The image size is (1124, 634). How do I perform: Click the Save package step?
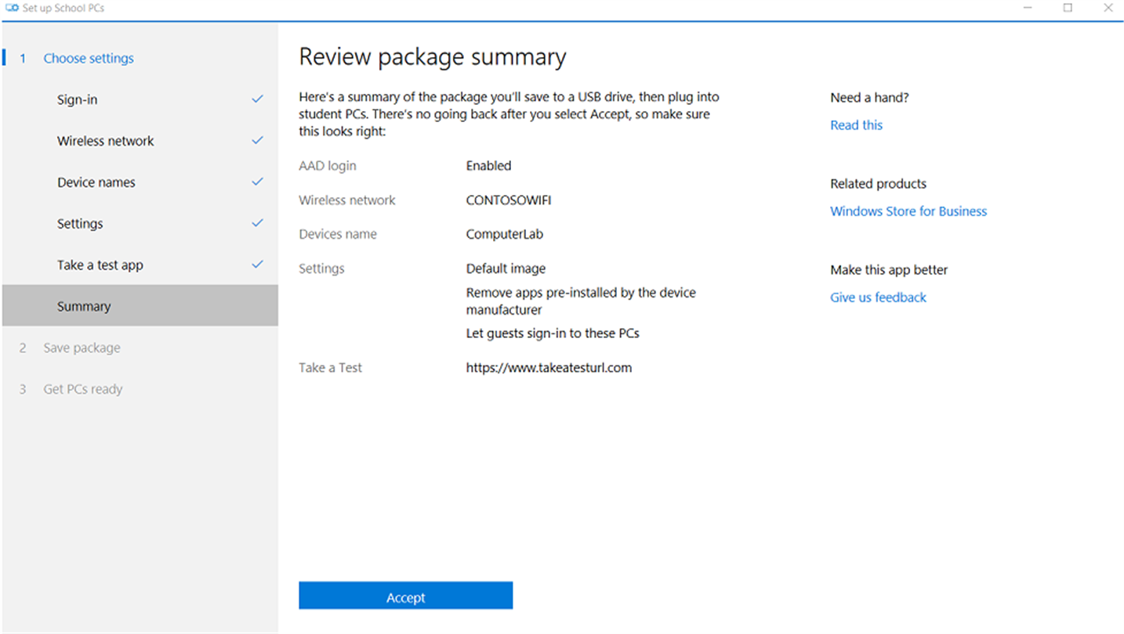(82, 348)
